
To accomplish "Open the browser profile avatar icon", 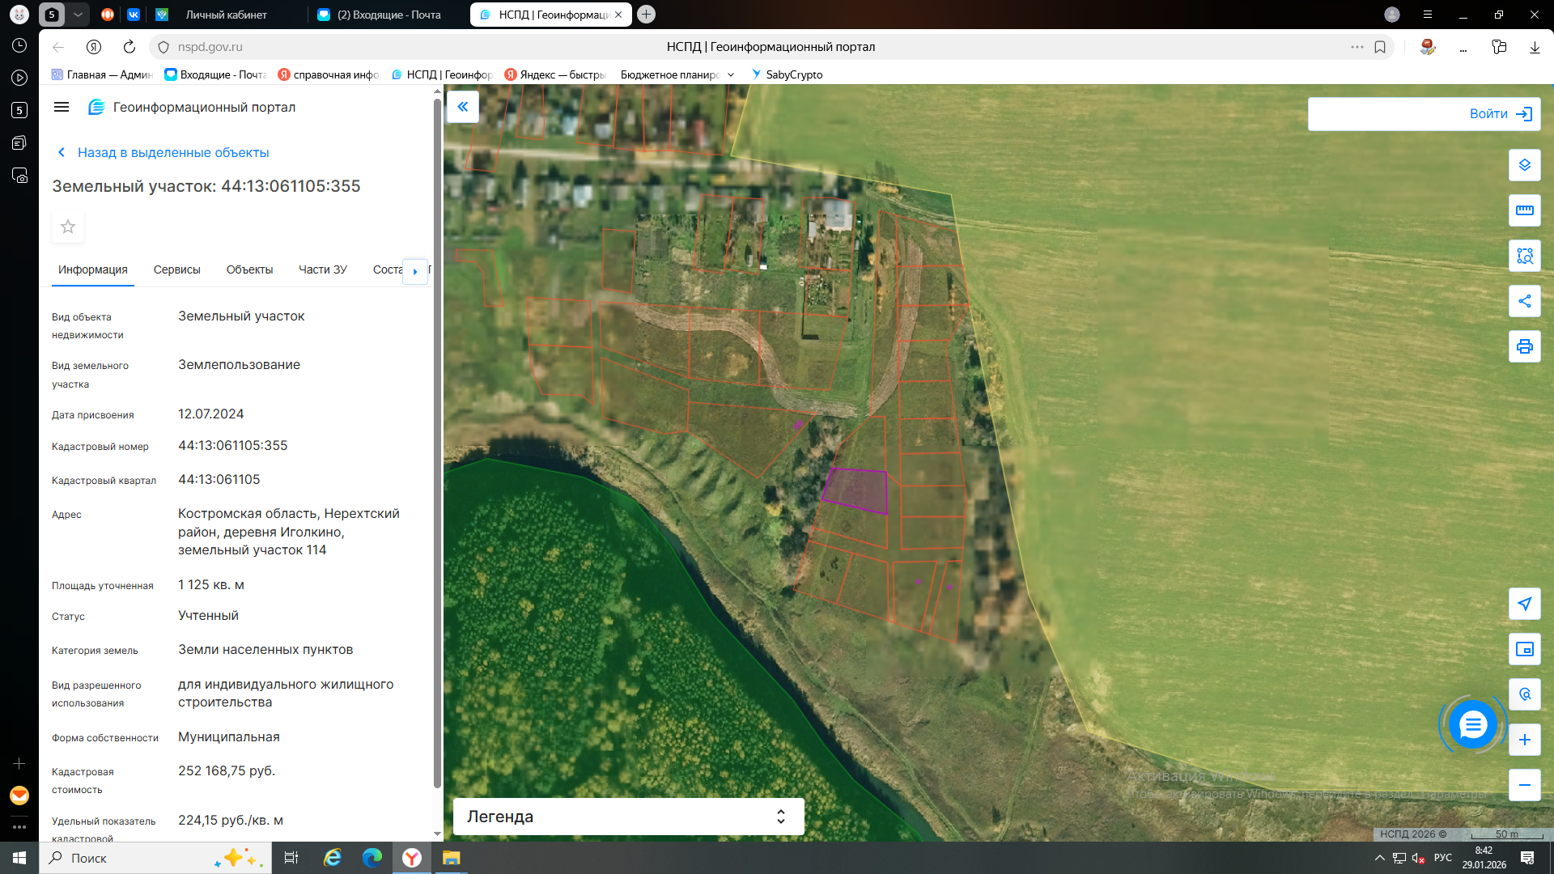I will coord(1392,15).
